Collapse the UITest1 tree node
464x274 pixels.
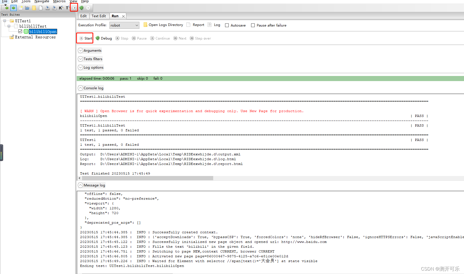[x=5, y=21]
